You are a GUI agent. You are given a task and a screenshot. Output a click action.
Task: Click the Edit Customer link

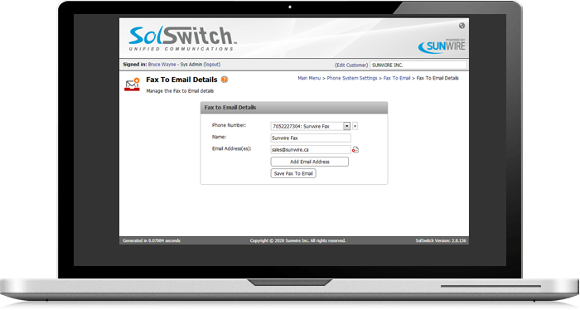(x=351, y=65)
